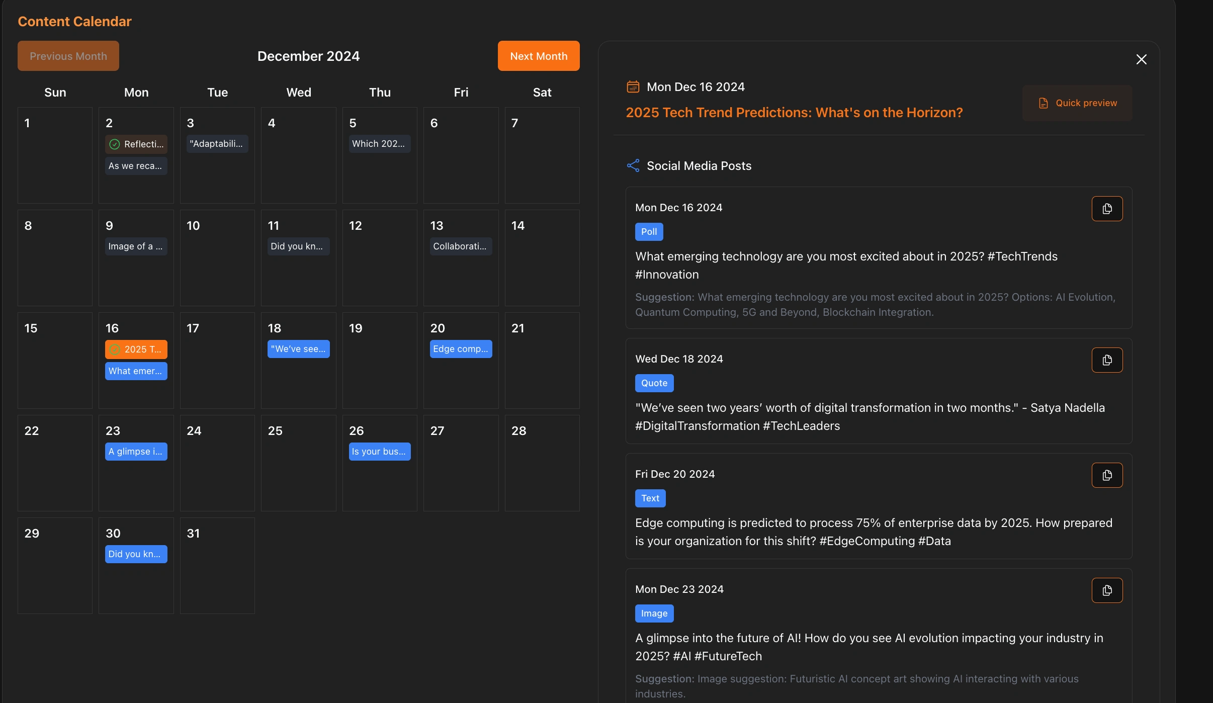The height and width of the screenshot is (703, 1213).
Task: Copy the Dec 23 AI image post
Action: click(1107, 590)
